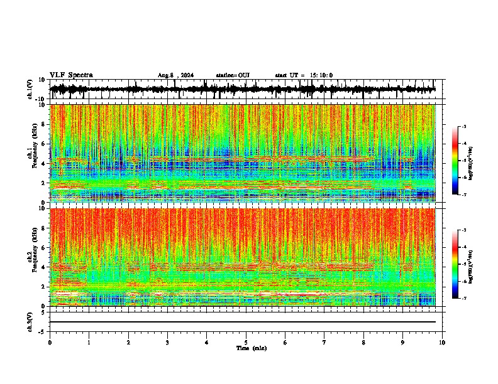Click the 'Time (min)' axis label
This screenshot has height=384, width=498.
[252, 348]
